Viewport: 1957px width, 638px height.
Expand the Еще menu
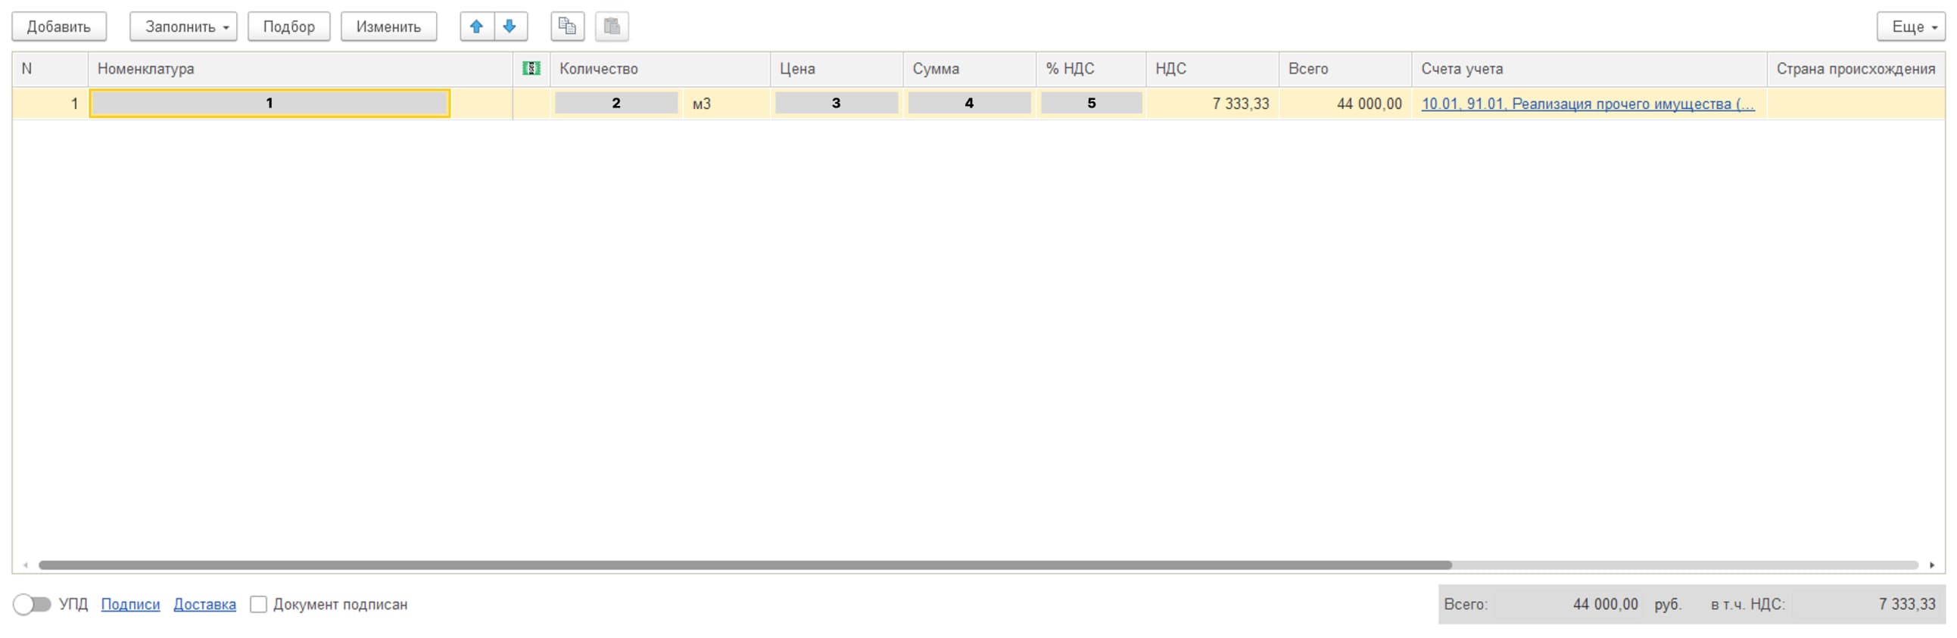pos(1910,26)
